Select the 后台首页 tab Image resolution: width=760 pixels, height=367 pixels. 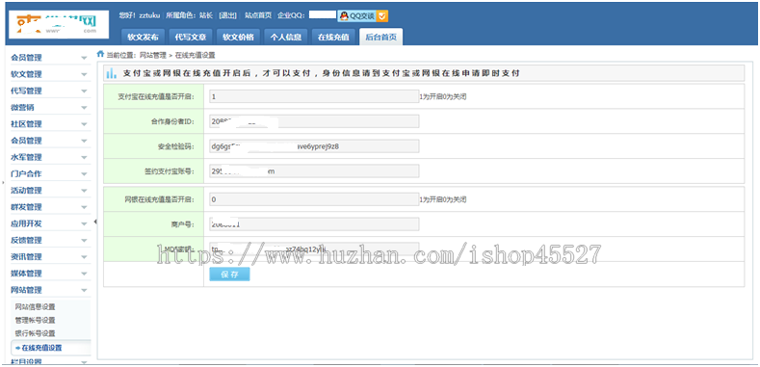(381, 37)
